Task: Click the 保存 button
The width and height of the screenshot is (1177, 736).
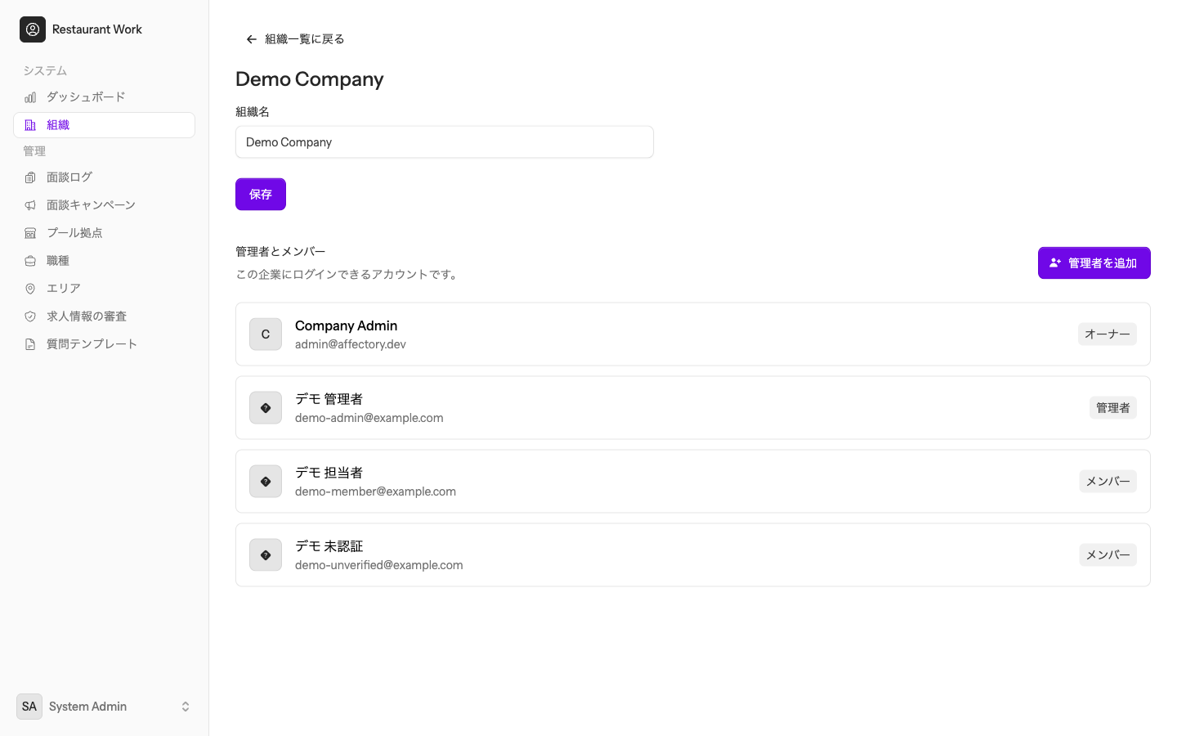Action: click(x=261, y=195)
